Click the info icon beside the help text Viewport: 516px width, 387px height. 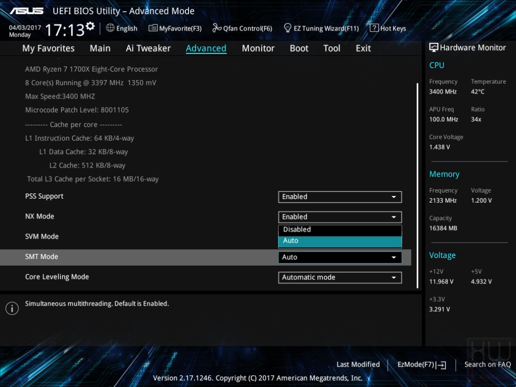coord(12,308)
